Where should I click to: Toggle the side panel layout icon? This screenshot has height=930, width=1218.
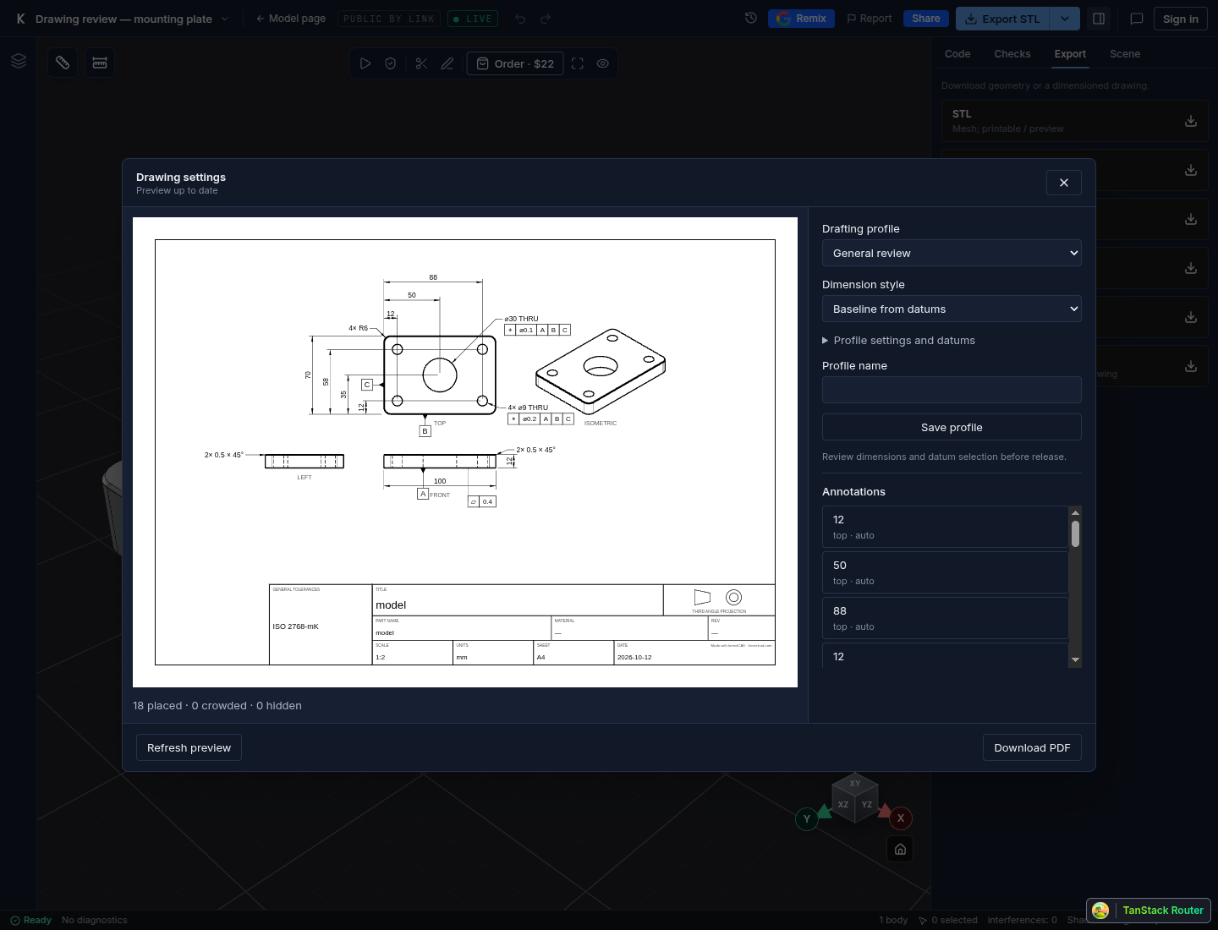coord(1099,19)
